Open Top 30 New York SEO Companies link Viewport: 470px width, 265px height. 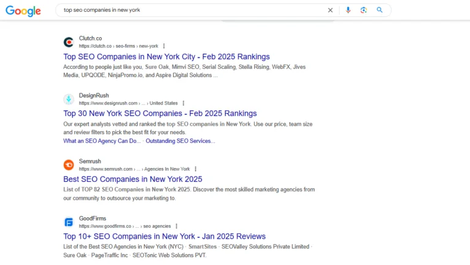tap(160, 114)
